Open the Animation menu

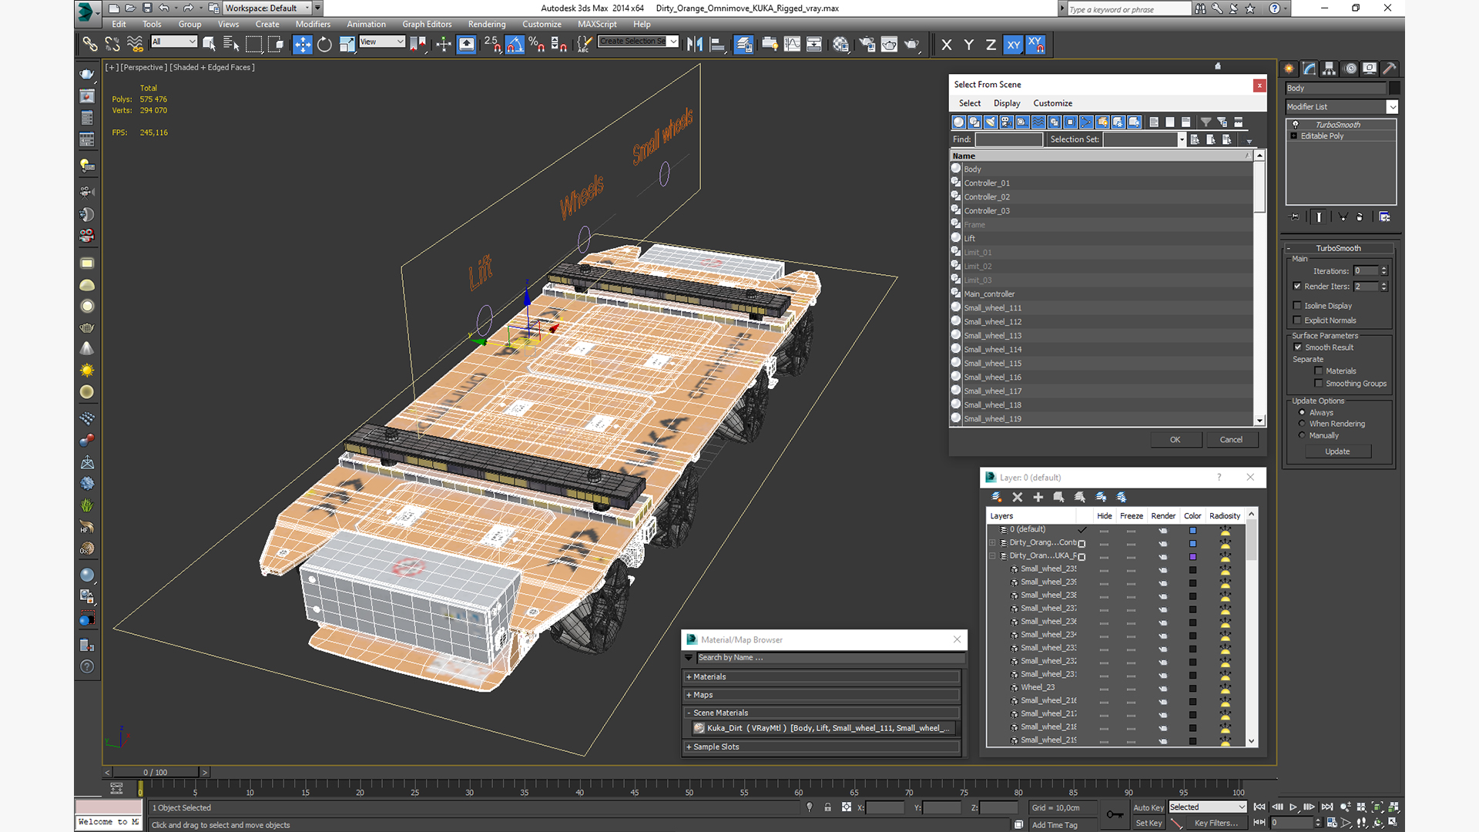(366, 25)
